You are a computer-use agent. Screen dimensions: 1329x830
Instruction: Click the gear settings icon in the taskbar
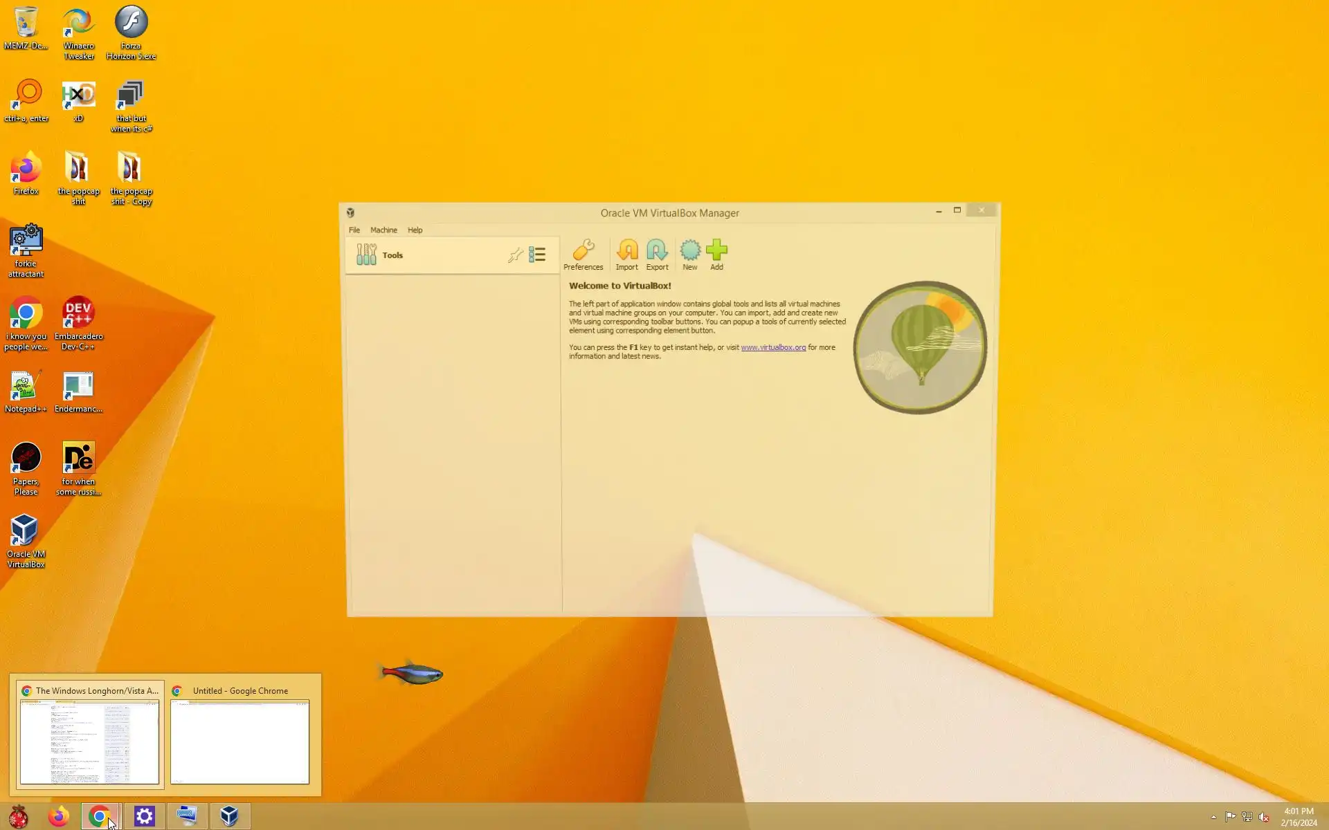[x=144, y=817]
